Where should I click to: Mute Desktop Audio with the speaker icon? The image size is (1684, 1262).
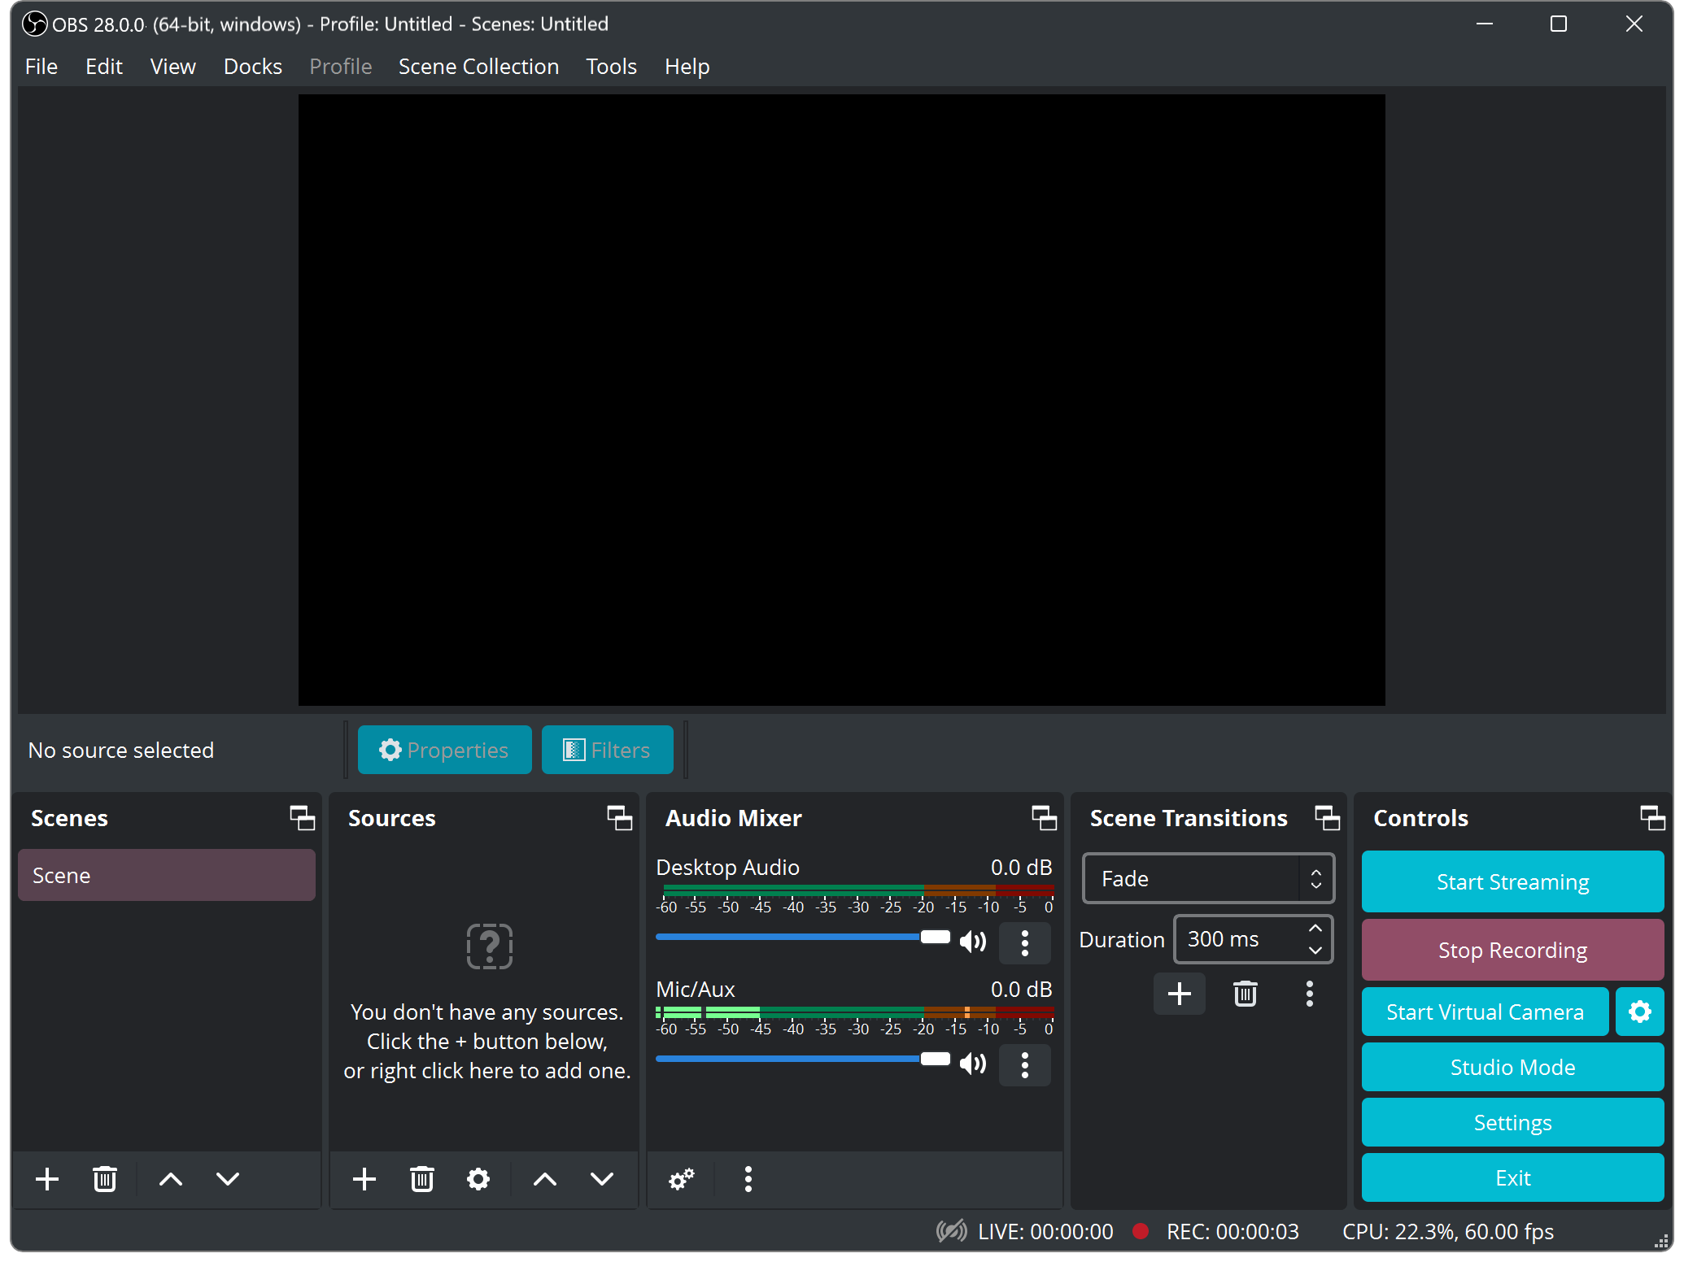(973, 941)
